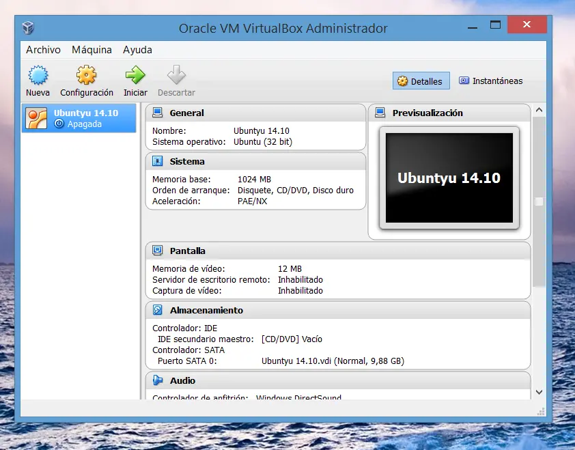
Task: Open the Máquina menu
Action: pyautogui.click(x=92, y=50)
